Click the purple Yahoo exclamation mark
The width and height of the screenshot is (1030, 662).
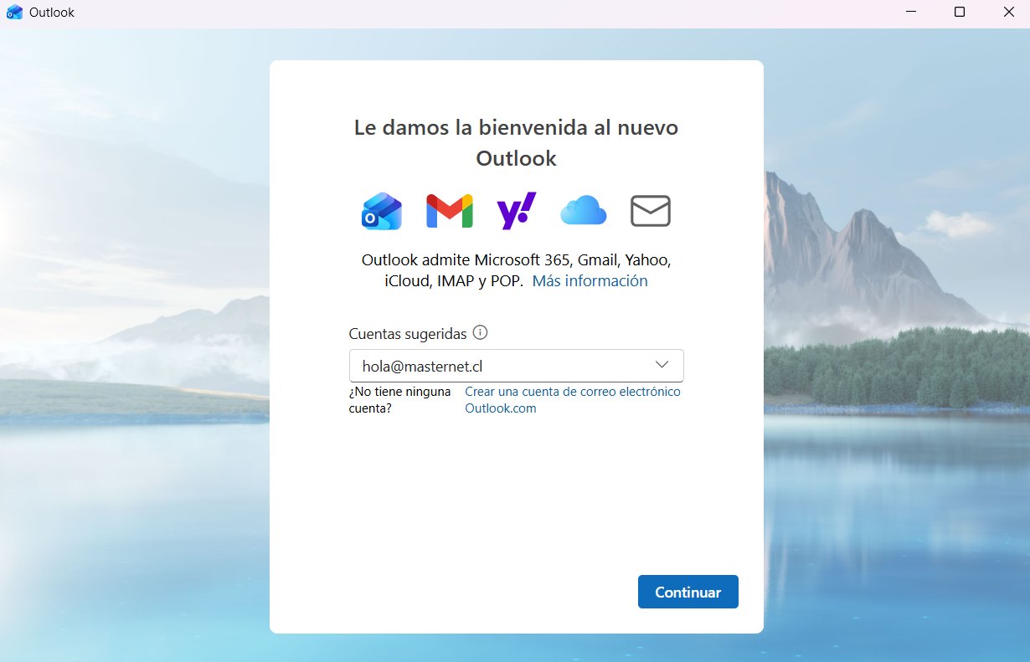516,211
